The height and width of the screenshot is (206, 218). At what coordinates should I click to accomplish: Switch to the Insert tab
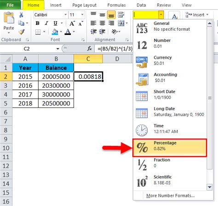(56, 5)
